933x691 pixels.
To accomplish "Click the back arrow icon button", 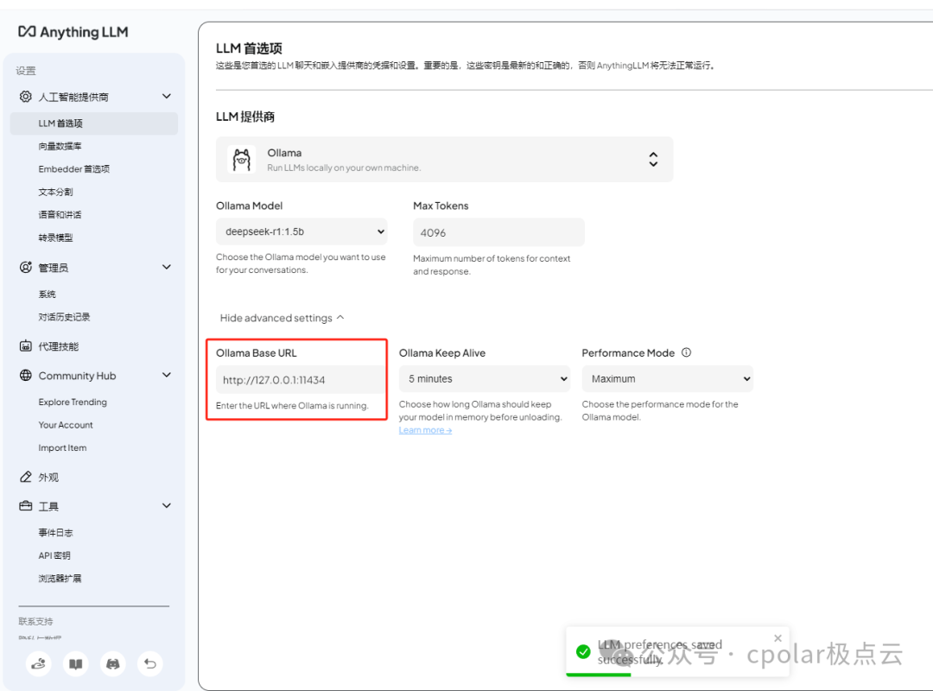I will [150, 663].
